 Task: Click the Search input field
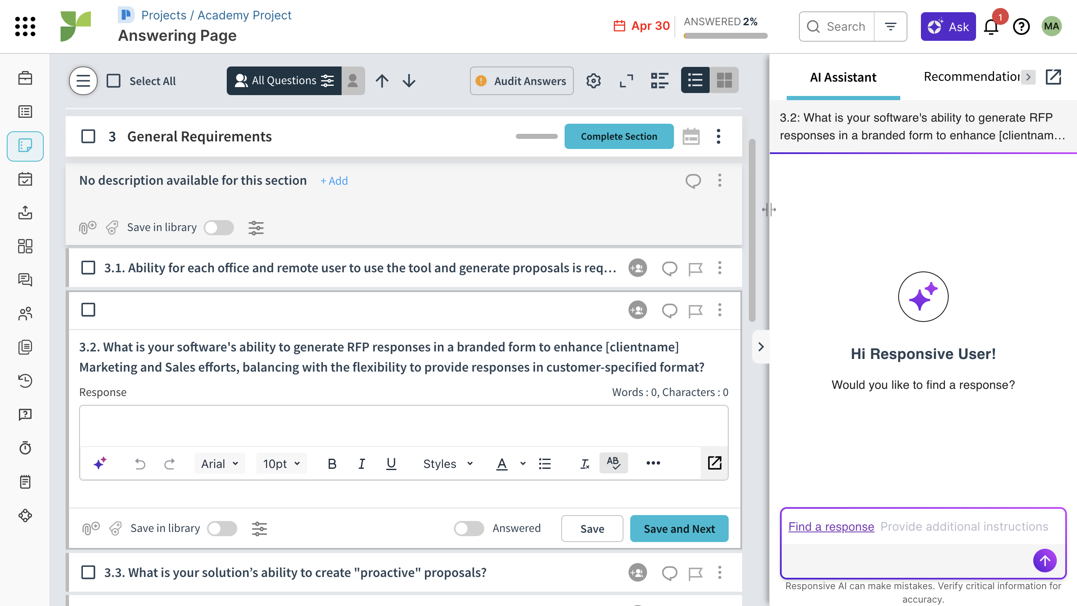pos(846,27)
